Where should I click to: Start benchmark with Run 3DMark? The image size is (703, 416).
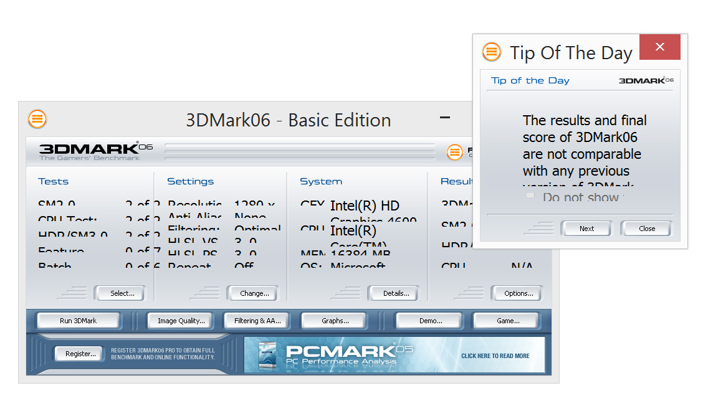point(78,321)
